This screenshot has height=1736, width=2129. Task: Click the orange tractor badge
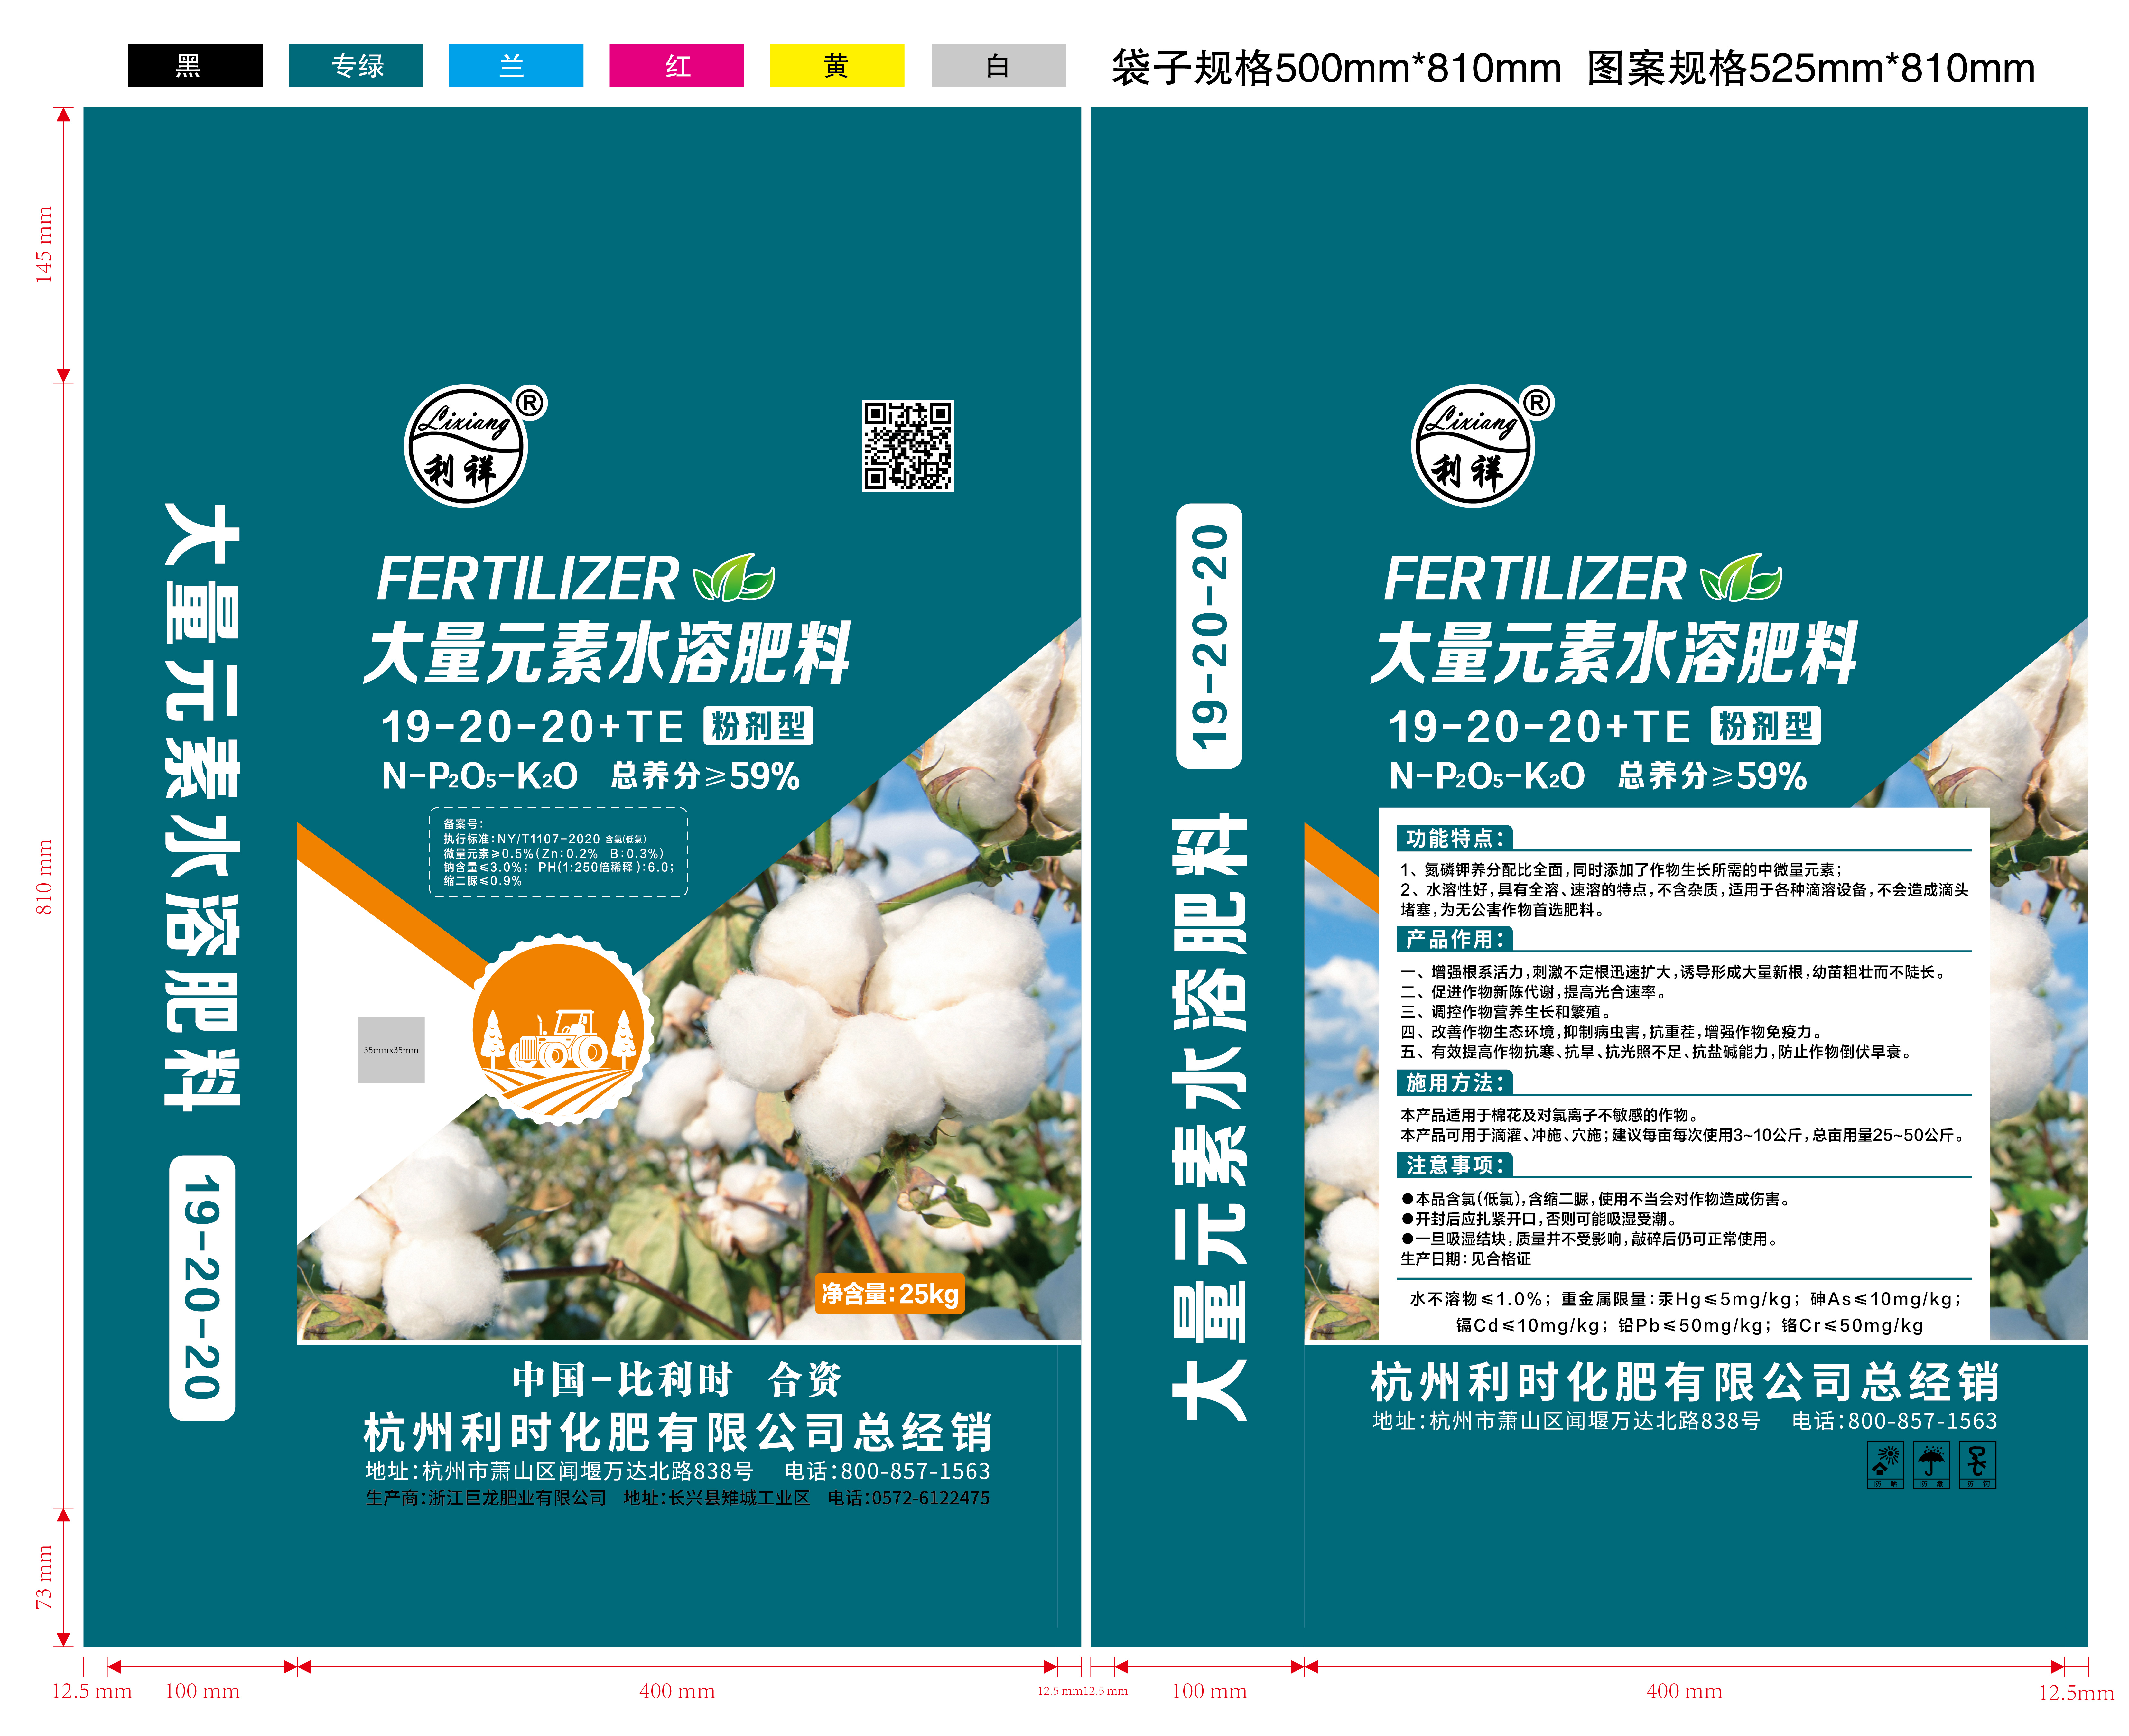click(x=559, y=1030)
